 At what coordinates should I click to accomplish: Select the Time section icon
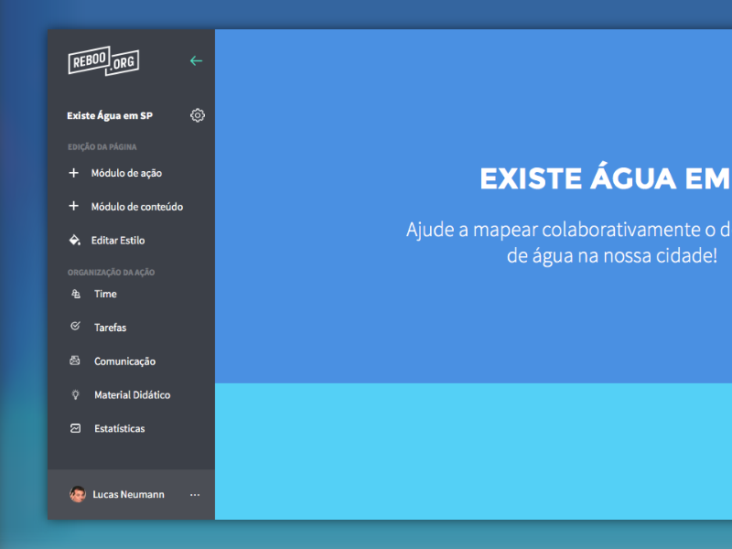74,294
